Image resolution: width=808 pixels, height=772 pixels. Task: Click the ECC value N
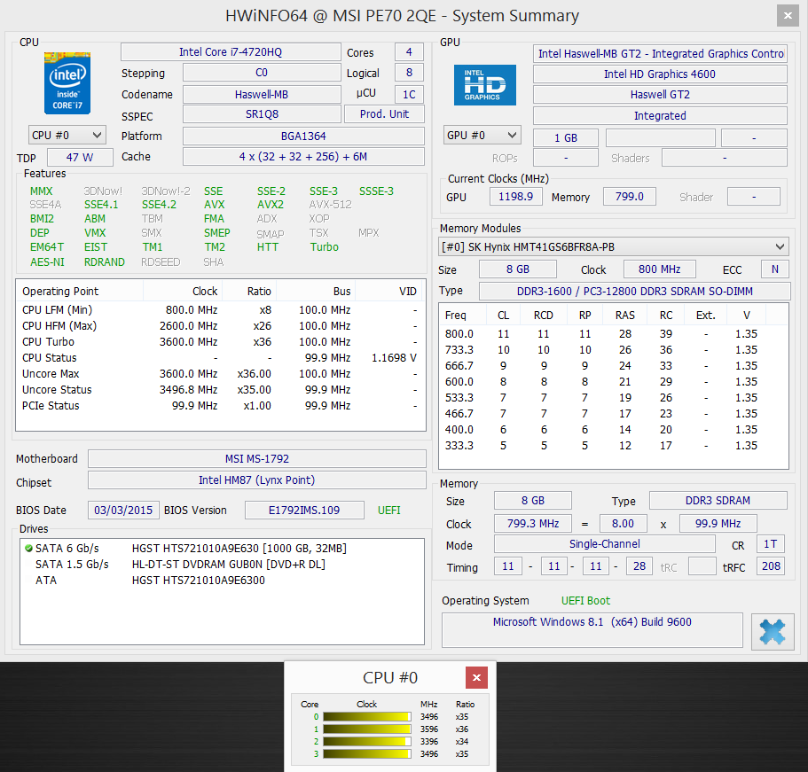point(775,269)
